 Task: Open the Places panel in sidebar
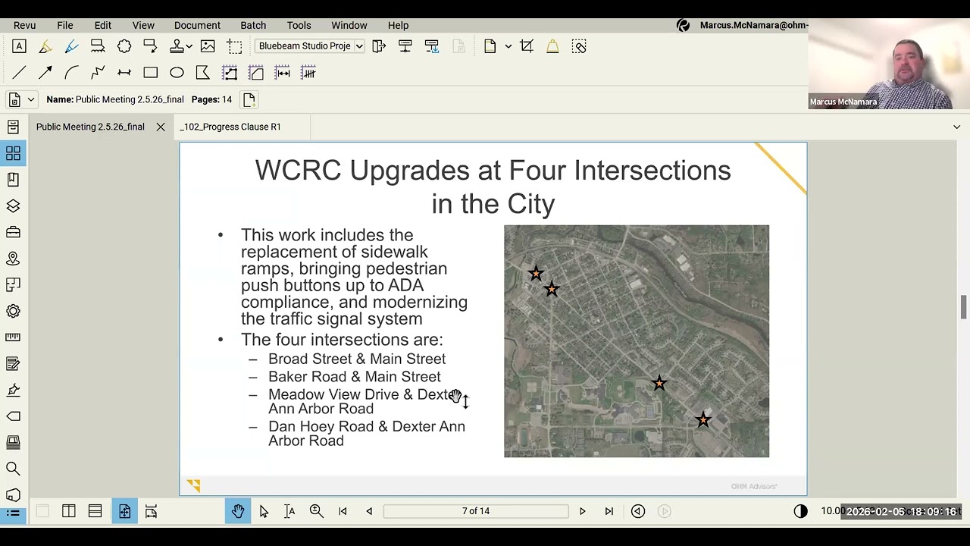(13, 259)
